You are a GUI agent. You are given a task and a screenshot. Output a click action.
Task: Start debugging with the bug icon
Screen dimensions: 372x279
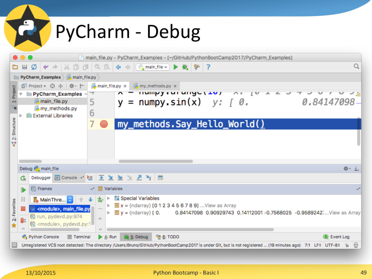coord(185,67)
